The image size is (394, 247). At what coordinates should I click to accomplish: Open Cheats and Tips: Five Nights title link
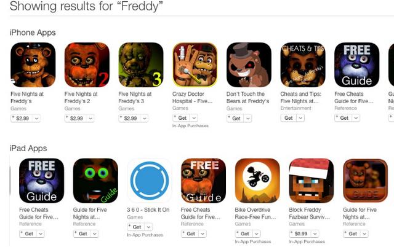301,98
